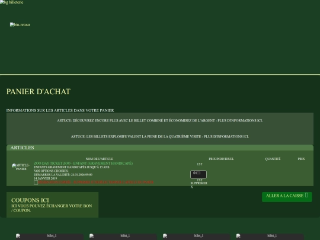Click the Panier d'achat page title

39,92
